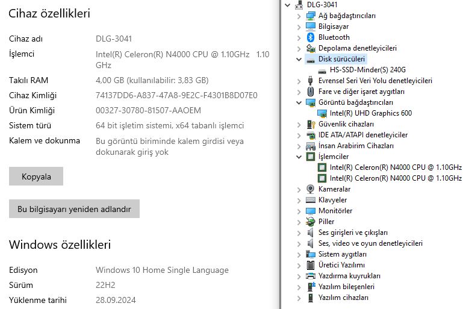
Task: Select the Üretici Yazılımı item
Action: pyautogui.click(x=341, y=265)
